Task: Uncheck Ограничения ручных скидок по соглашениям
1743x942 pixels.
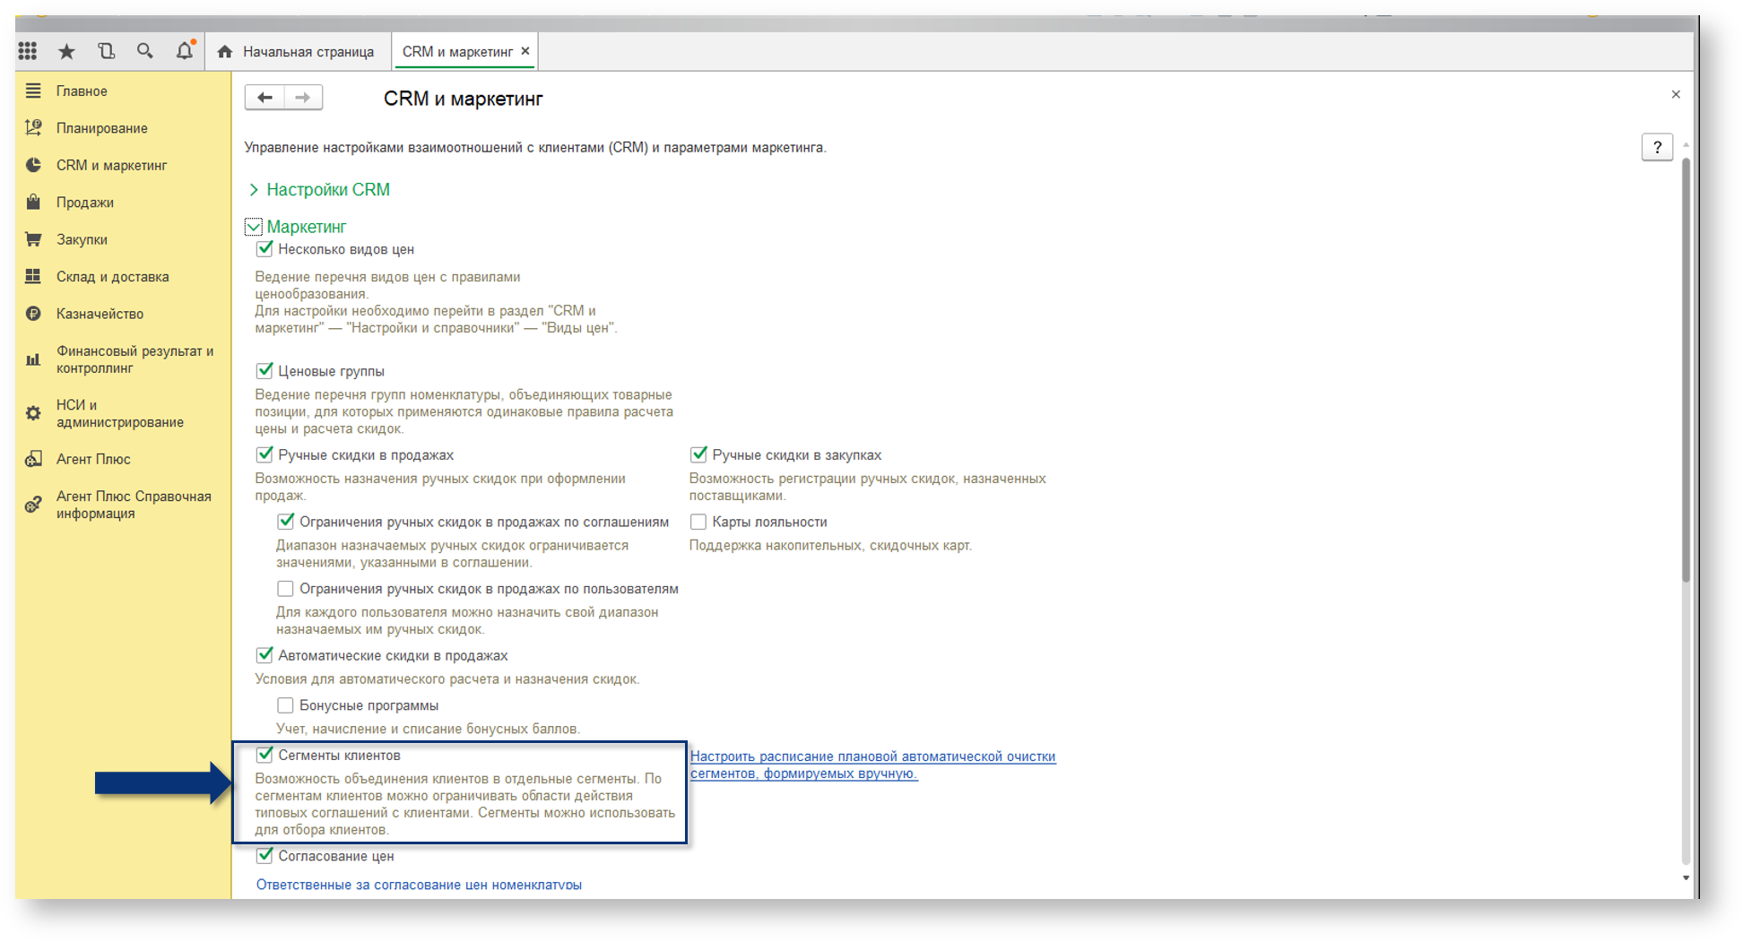Action: pyautogui.click(x=286, y=522)
